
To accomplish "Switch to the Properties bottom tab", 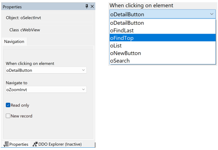I will tap(16, 144).
